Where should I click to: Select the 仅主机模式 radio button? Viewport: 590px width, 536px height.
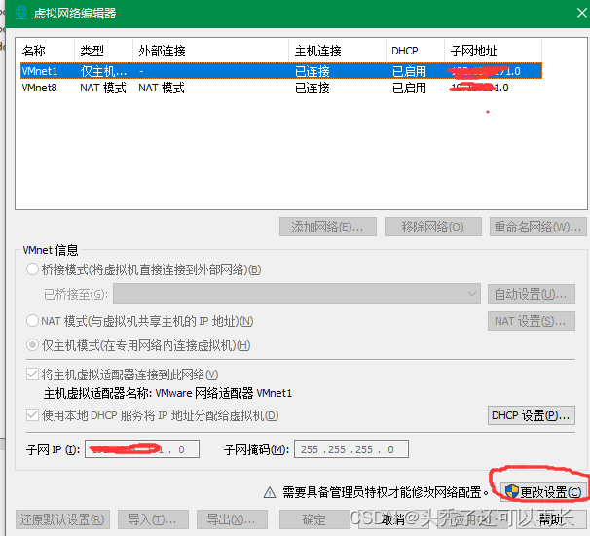(x=32, y=345)
